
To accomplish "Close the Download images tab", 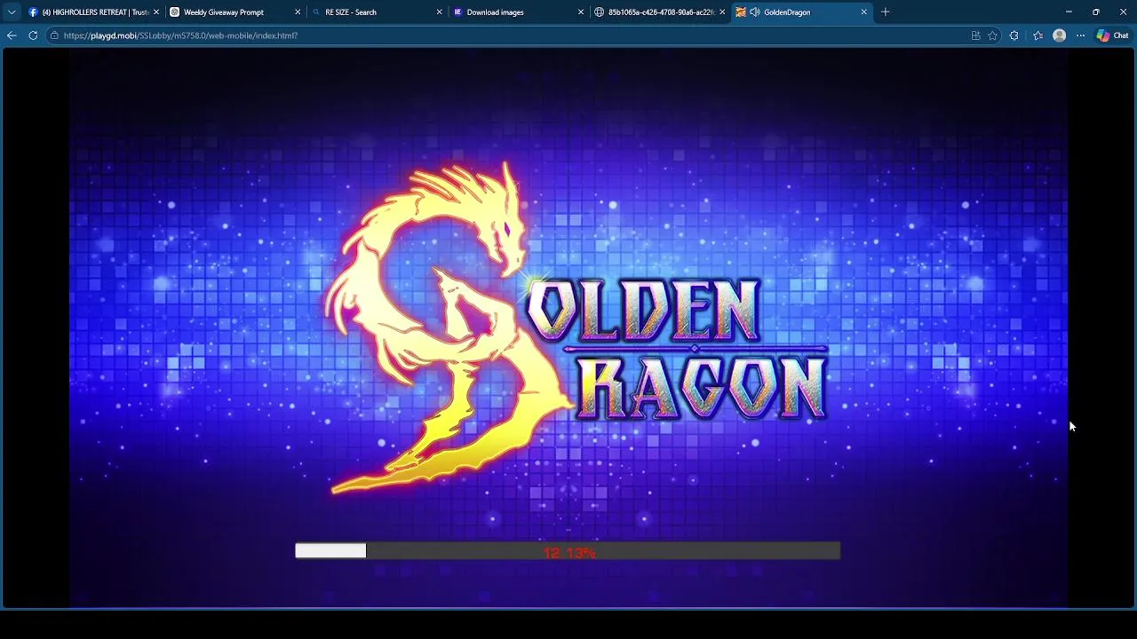I will (581, 12).
